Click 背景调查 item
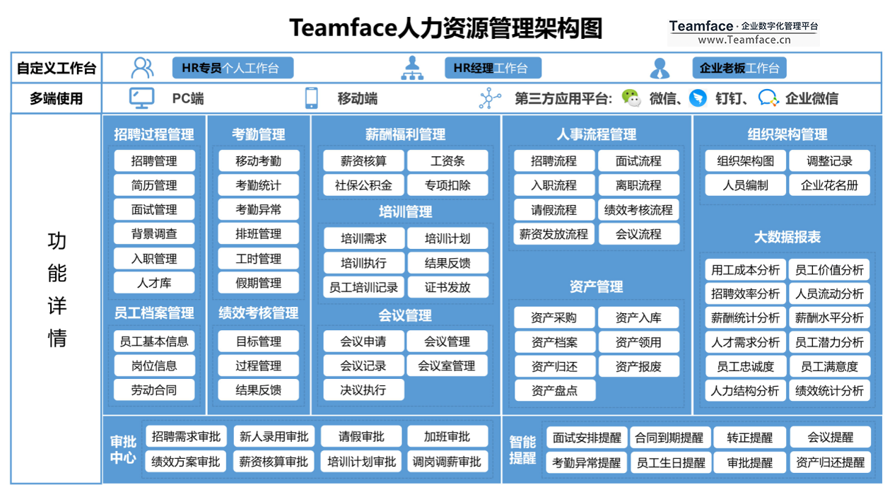Image resolution: width=885 pixels, height=485 pixels. click(154, 234)
